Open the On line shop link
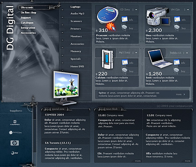196x167 pixels. [28, 13]
